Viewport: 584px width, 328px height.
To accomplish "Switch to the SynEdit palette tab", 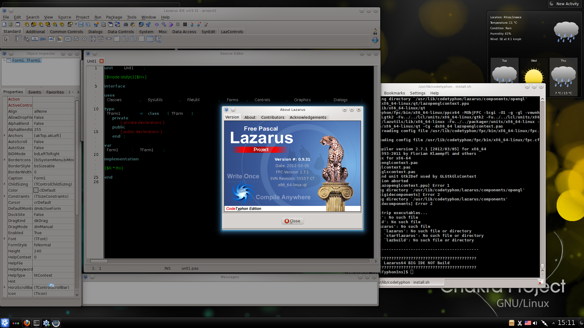I will pos(208,32).
